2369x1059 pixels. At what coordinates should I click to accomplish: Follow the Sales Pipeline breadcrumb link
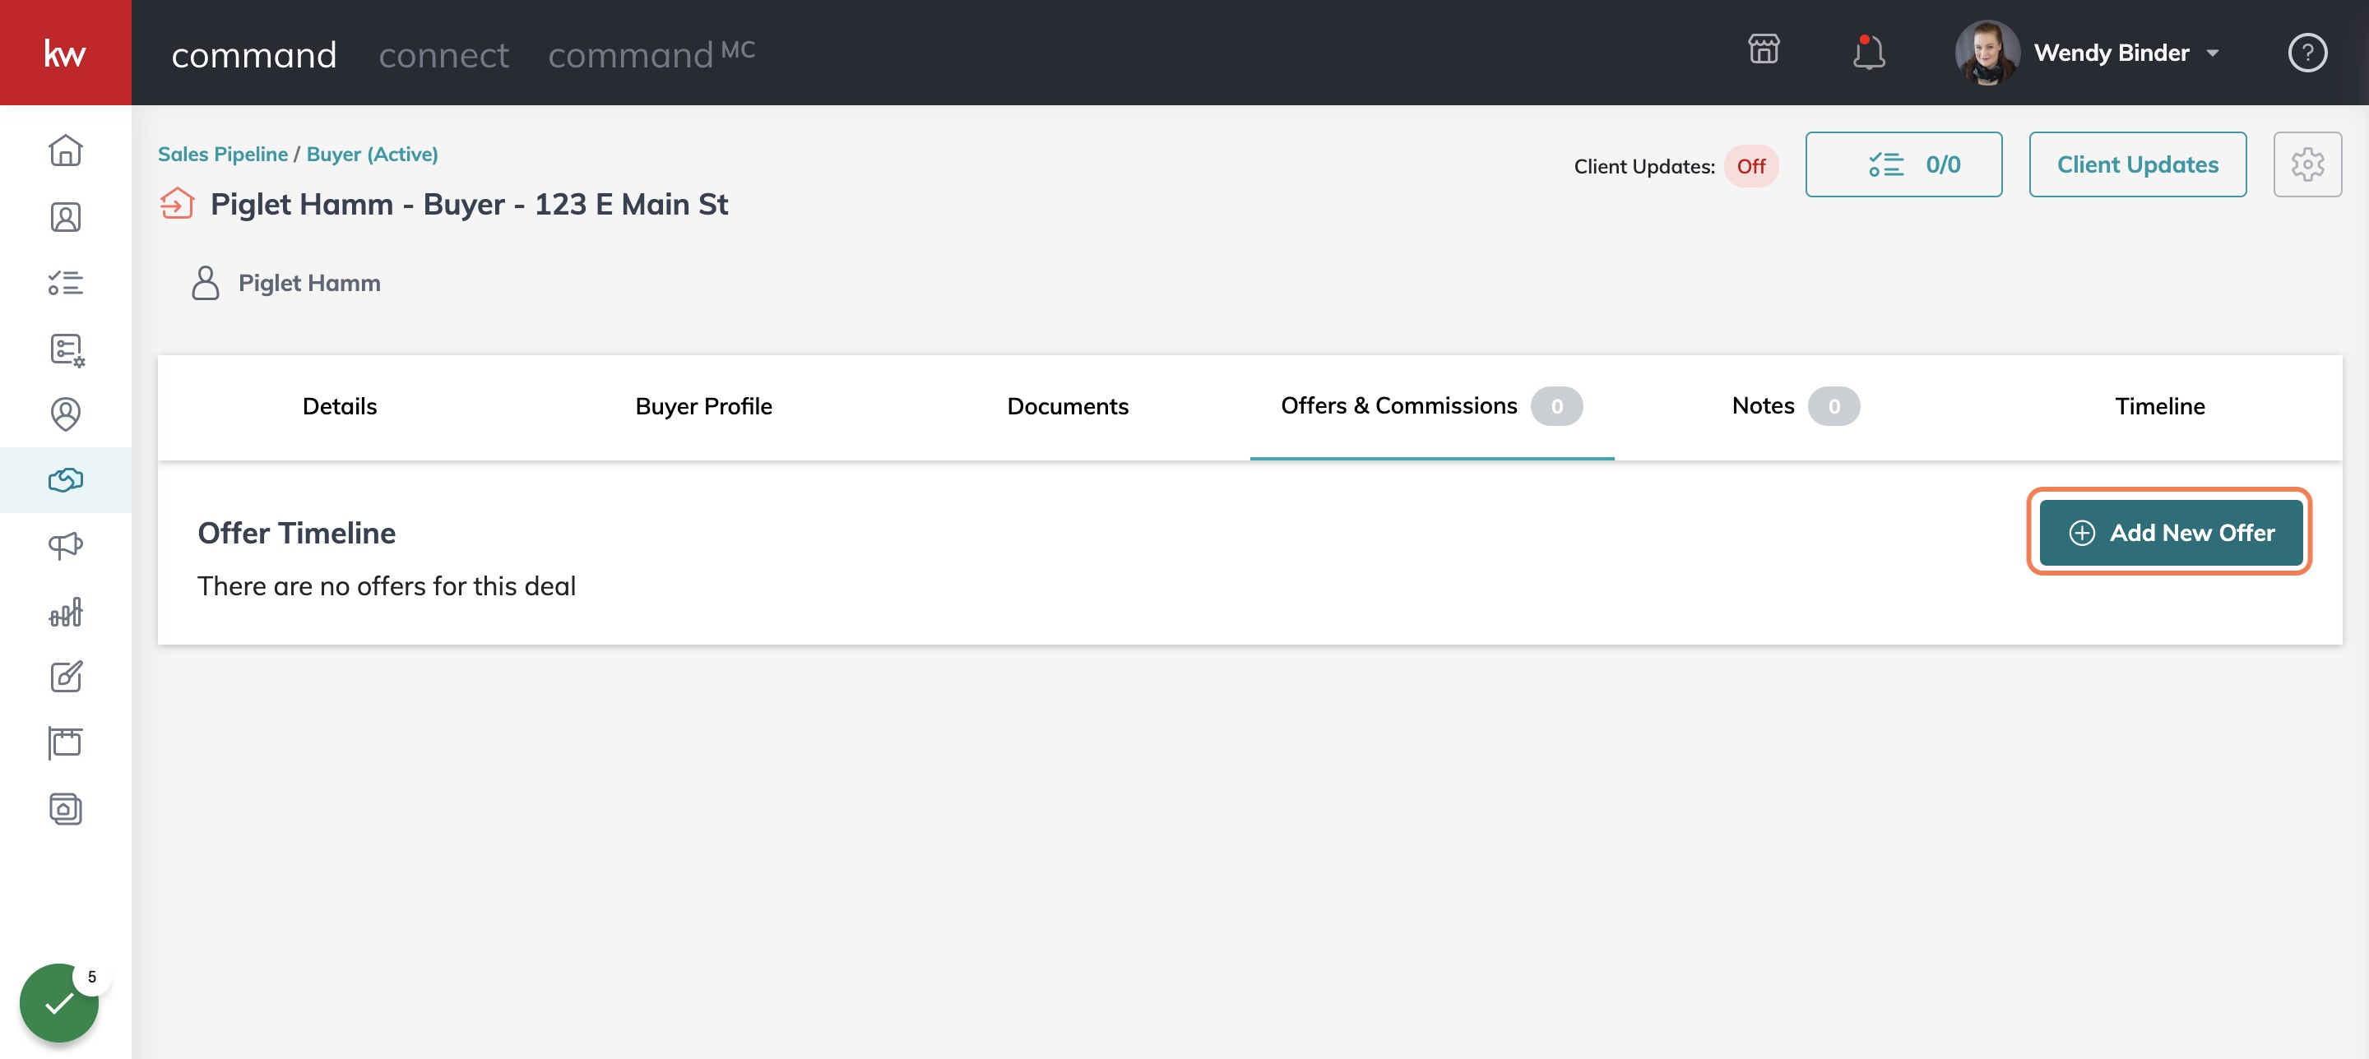[223, 155]
